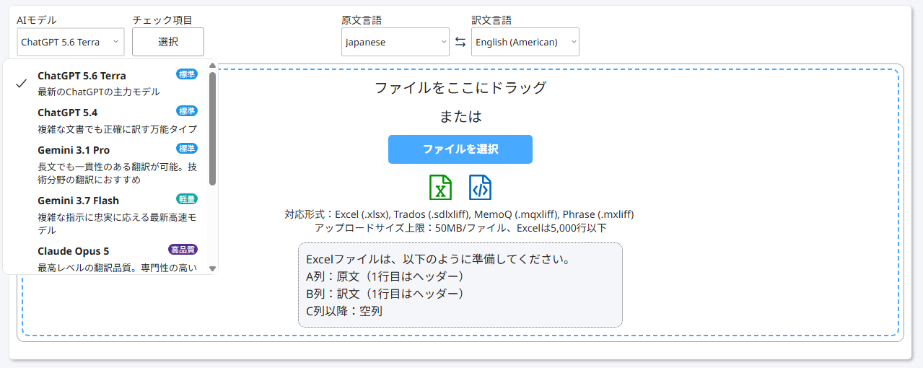Click the 訳文言語 label
923x368 pixels.
491,20
